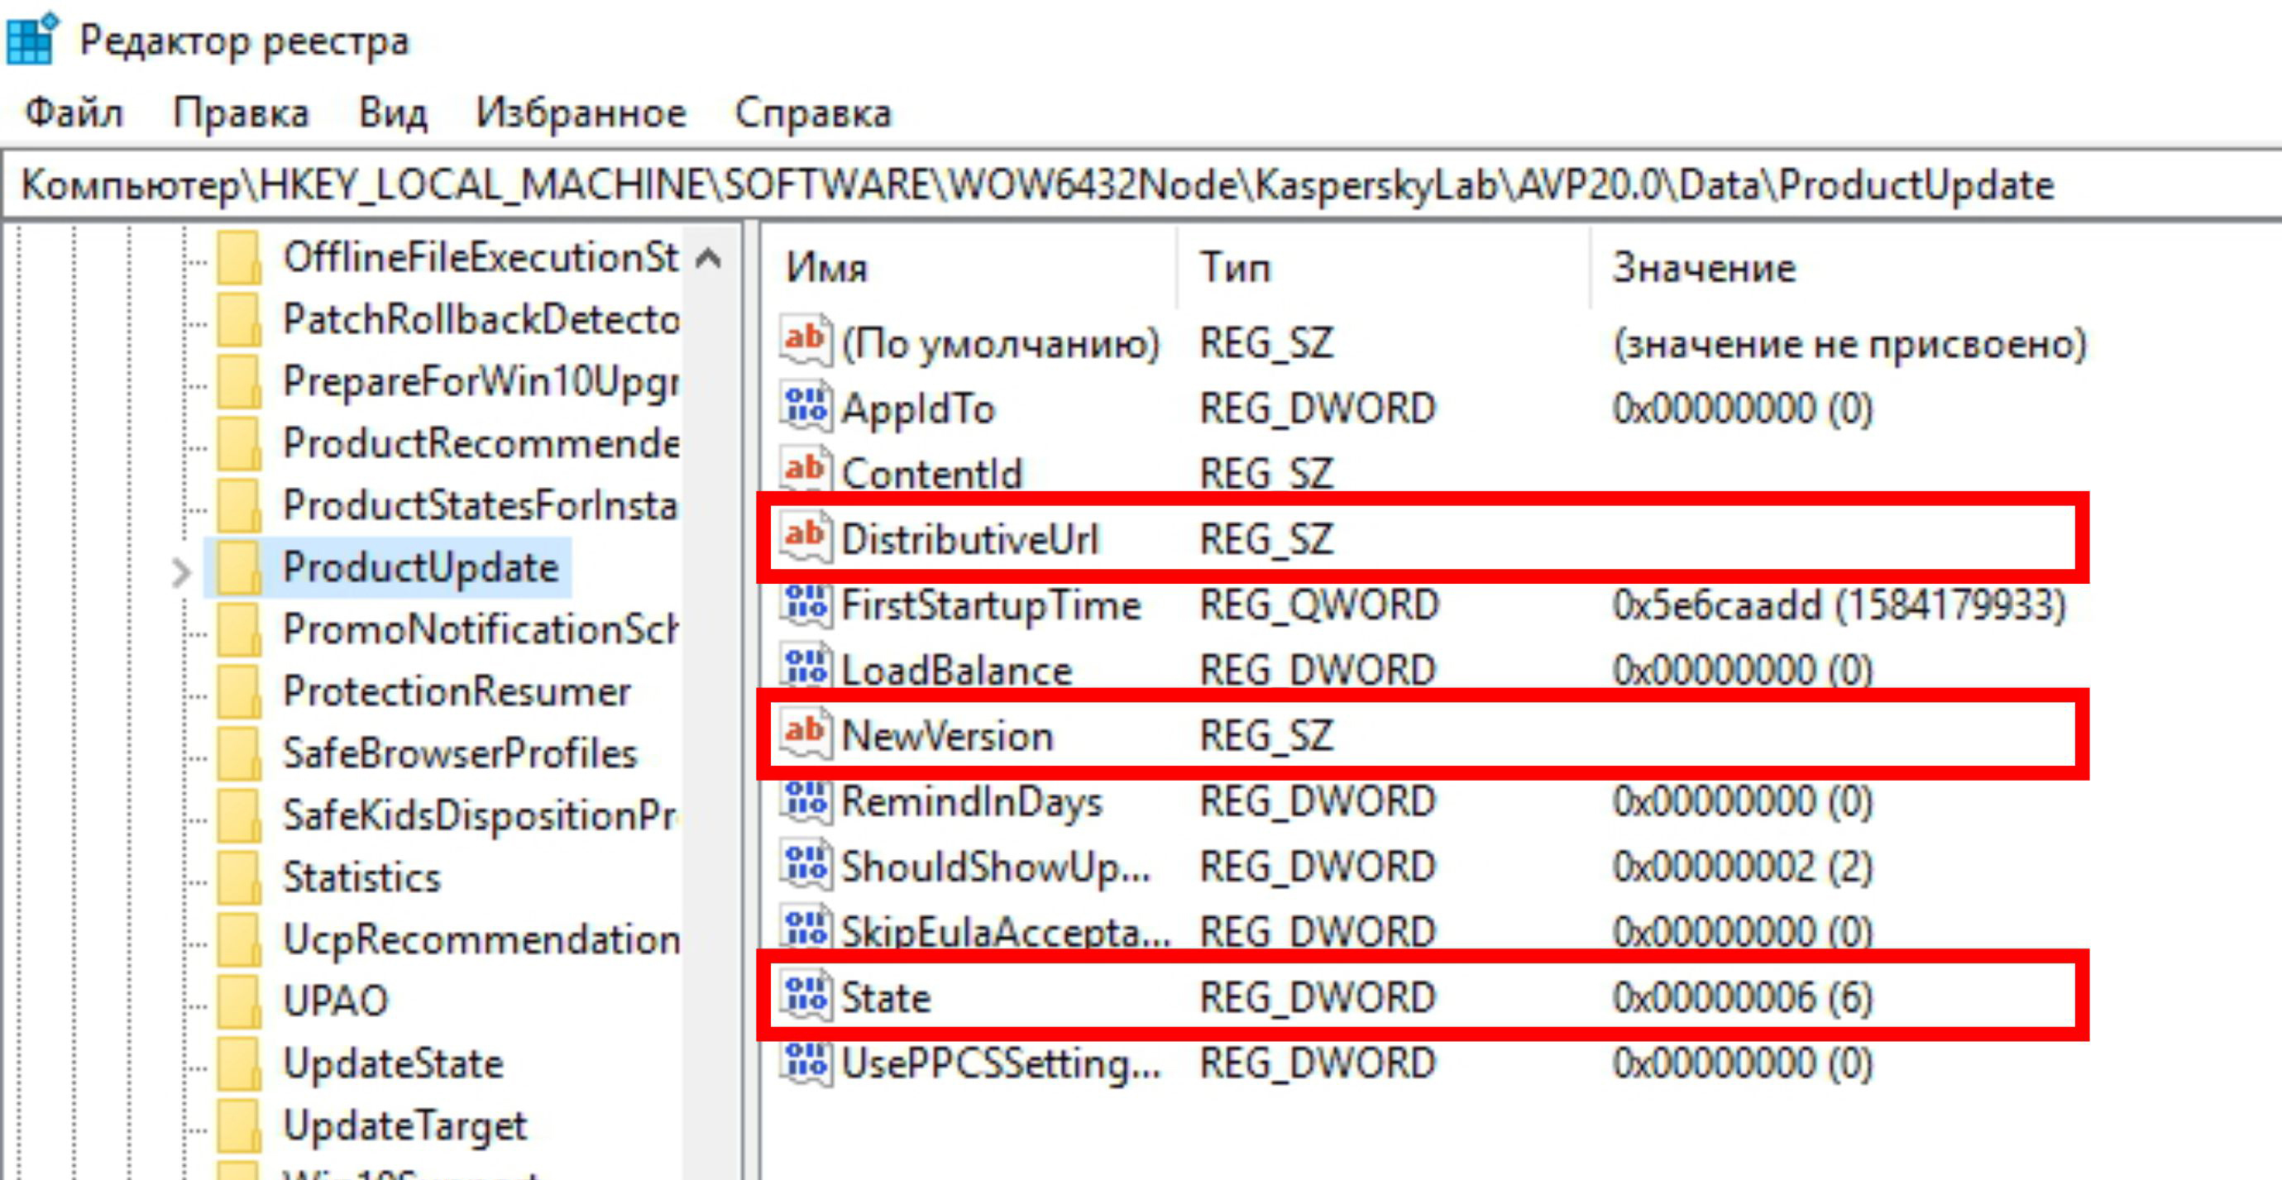The width and height of the screenshot is (2282, 1180).
Task: Click folder icon of SafeBrowserProfiles key
Action: (239, 754)
